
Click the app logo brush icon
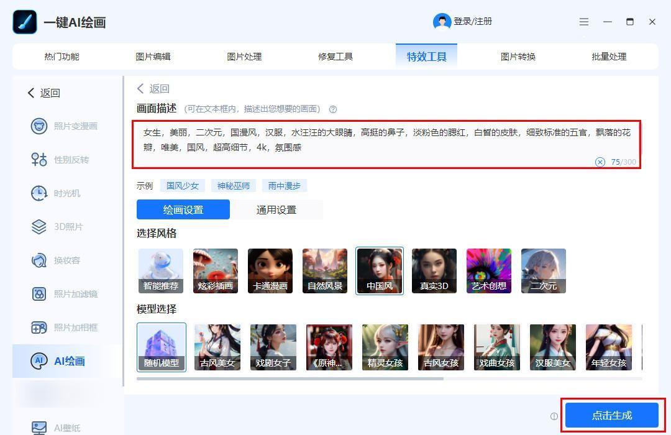coord(25,22)
